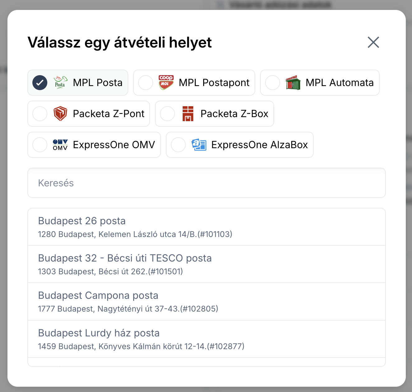The height and width of the screenshot is (392, 412).
Task: Click the OMV logo icon
Action: click(x=60, y=145)
